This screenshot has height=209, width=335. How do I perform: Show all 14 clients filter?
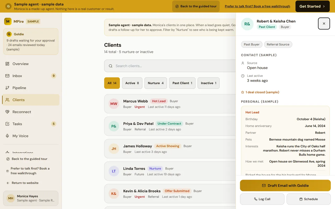[112, 83]
